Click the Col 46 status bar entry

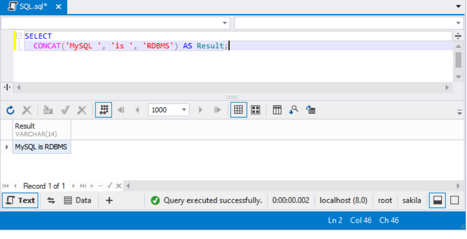(x=361, y=220)
